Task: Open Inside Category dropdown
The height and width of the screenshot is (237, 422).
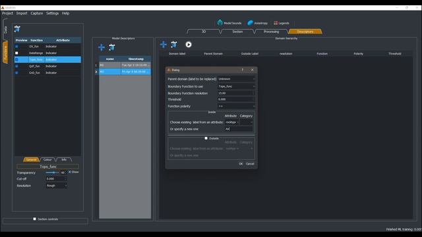Action: [x=246, y=122]
